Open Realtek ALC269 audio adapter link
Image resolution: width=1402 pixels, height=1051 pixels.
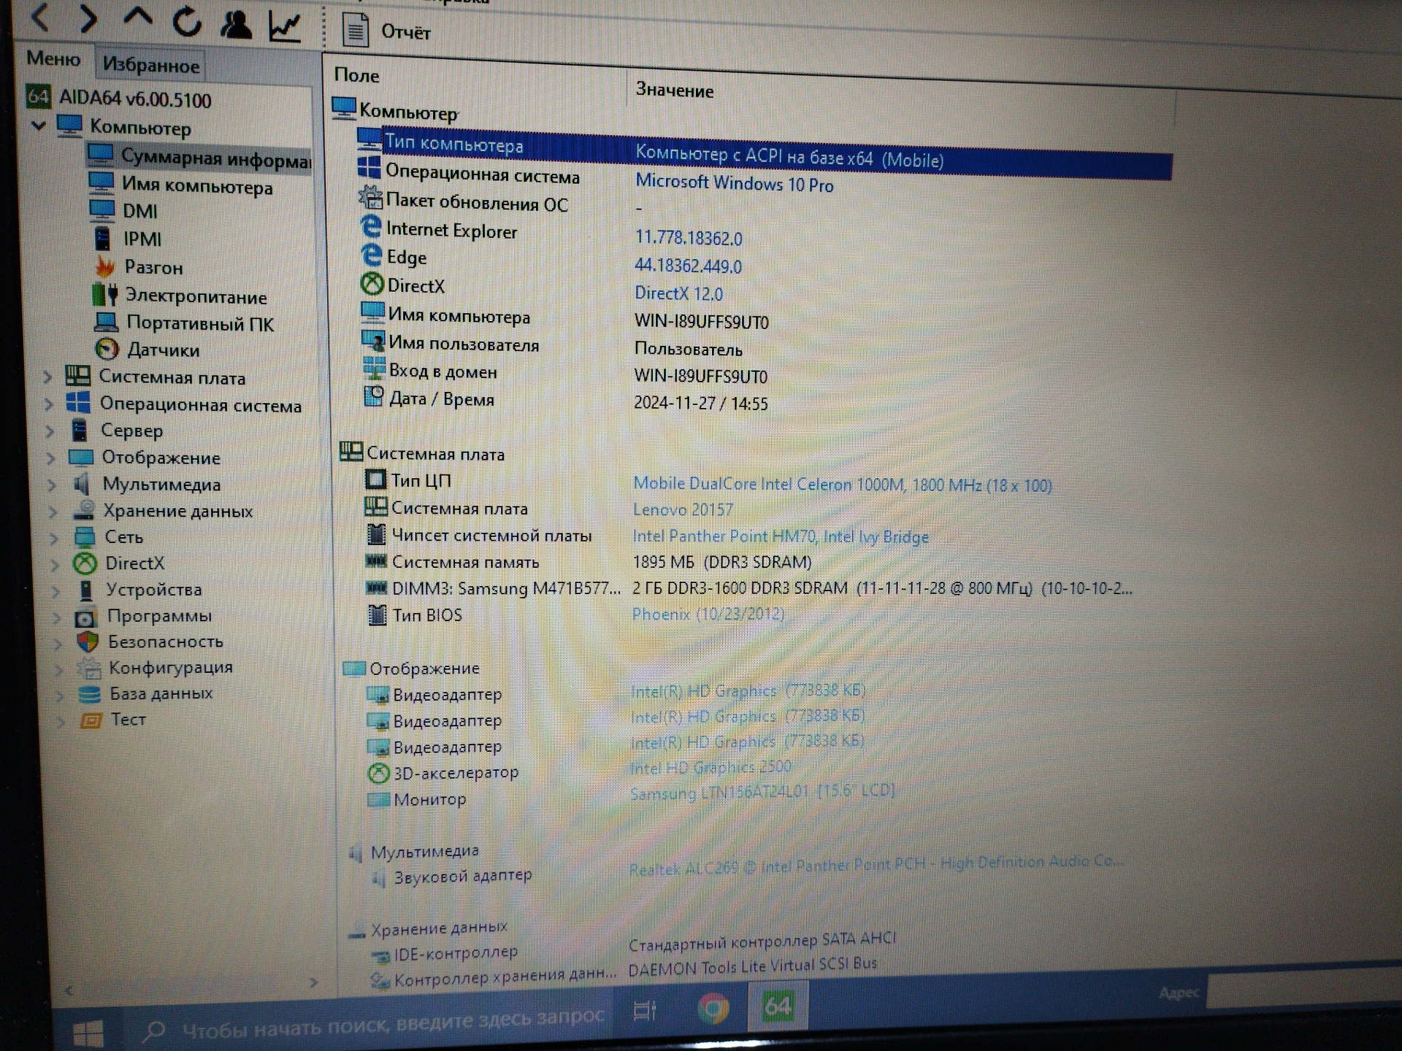876,865
